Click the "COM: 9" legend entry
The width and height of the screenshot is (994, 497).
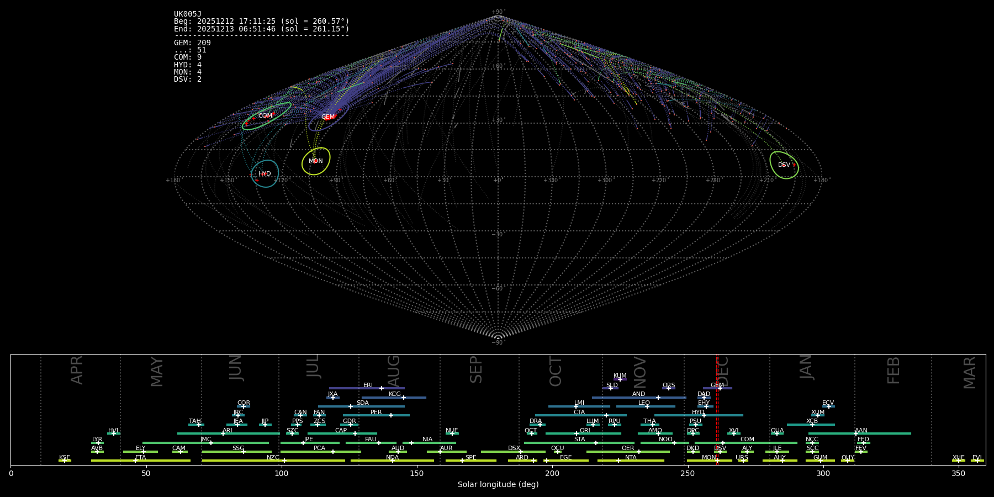click(x=188, y=57)
